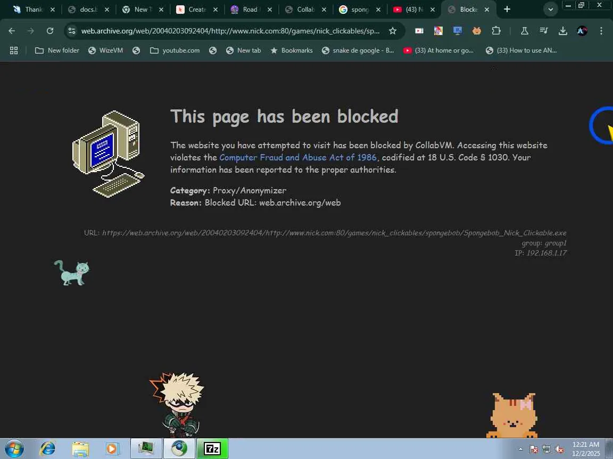
Task: Select the blocked page URL text
Action: [325, 233]
